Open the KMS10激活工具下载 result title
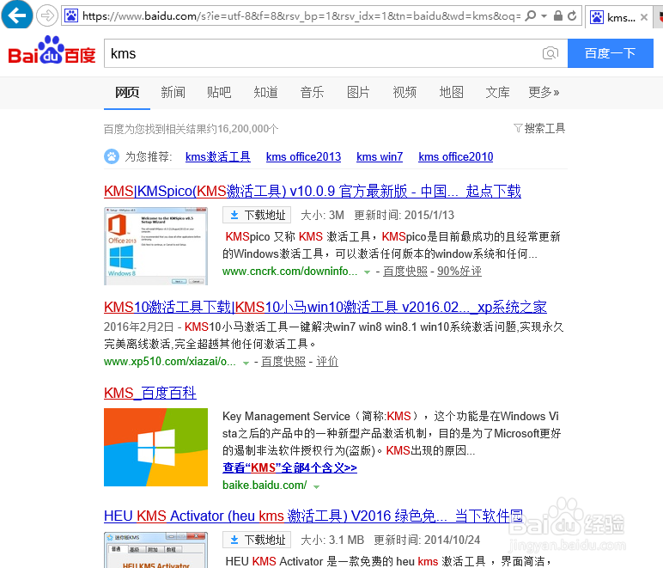This screenshot has width=663, height=568. tap(325, 307)
